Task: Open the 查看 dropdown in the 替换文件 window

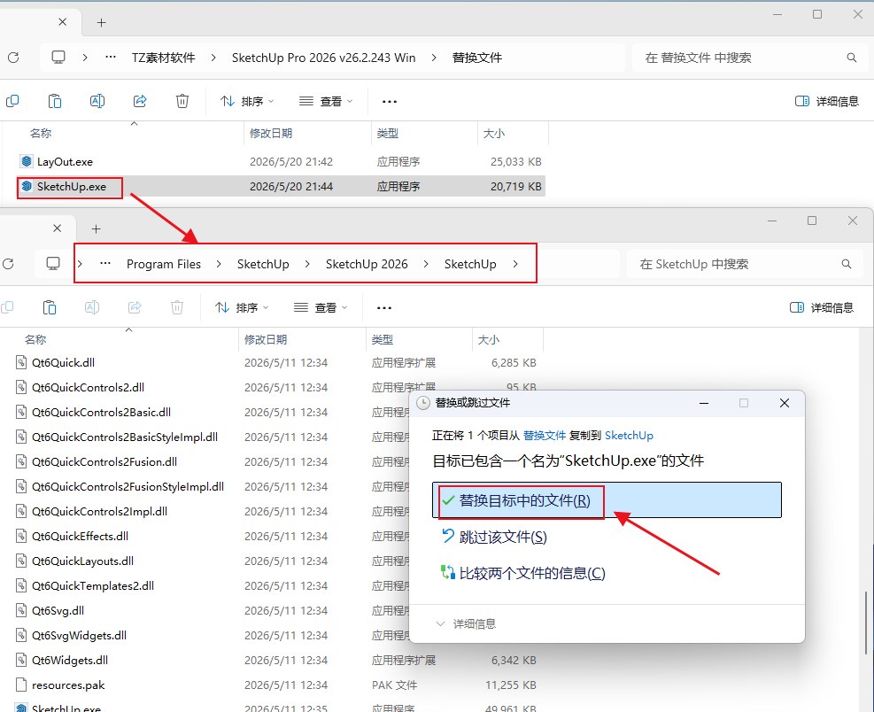Action: tap(326, 101)
